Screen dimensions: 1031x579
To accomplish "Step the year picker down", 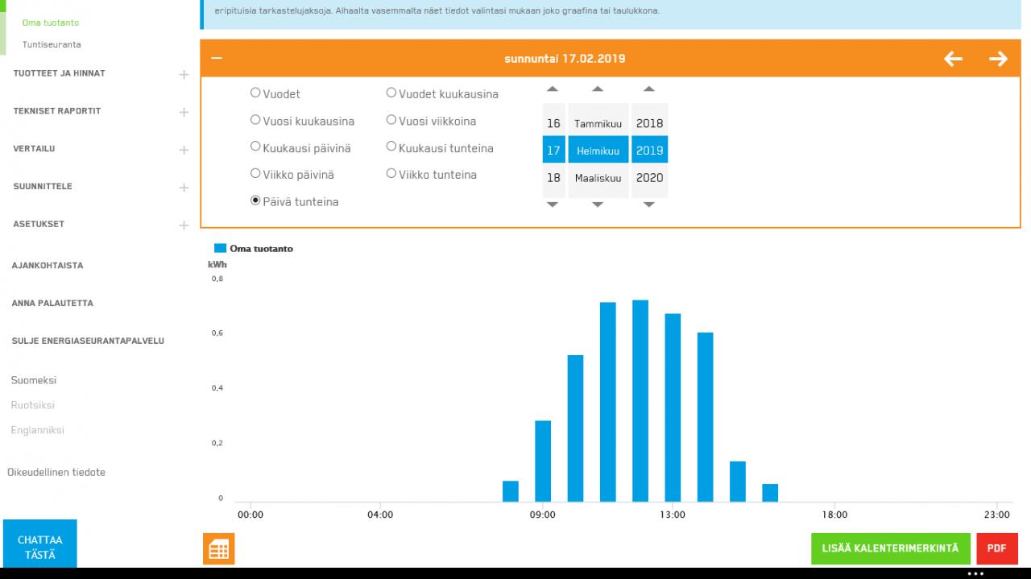I will tap(649, 205).
